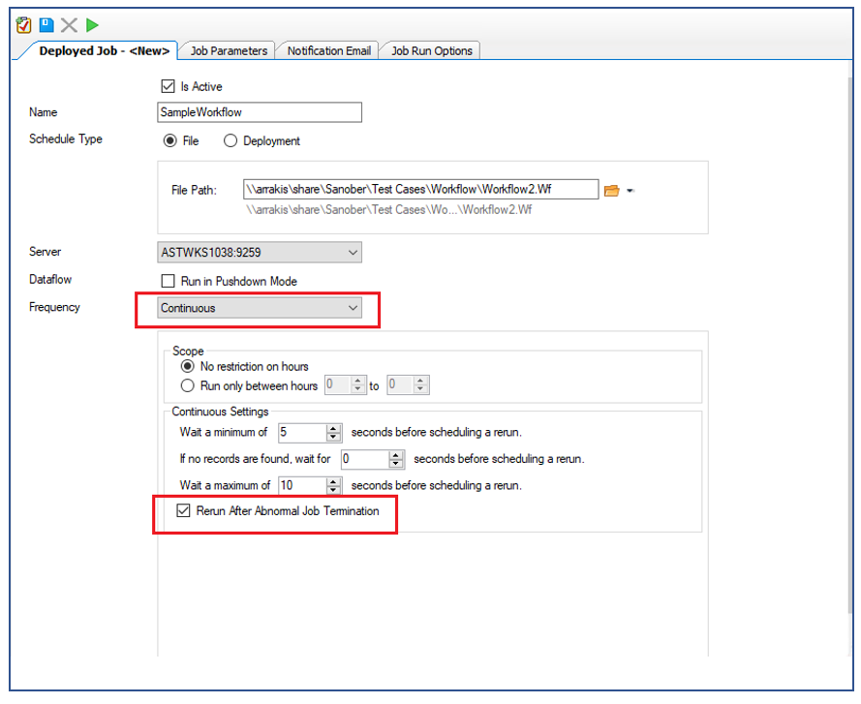861x704 pixels.
Task: Click the gray X delete icon
Action: [x=69, y=25]
